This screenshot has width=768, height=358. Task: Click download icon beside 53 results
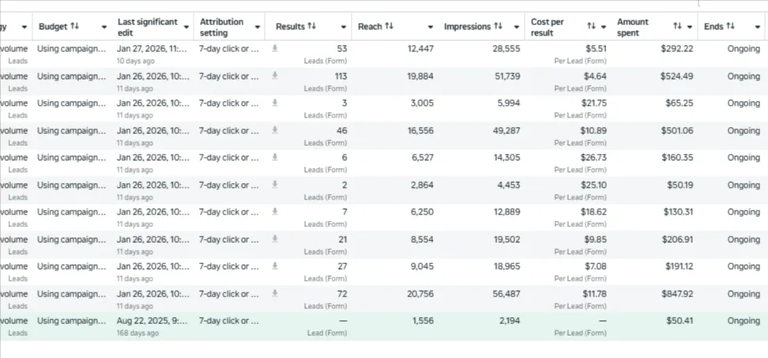pos(275,49)
